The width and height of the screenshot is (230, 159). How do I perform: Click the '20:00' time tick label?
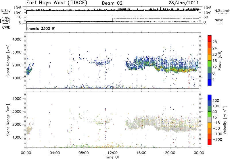pyautogui.click(x=170, y=153)
